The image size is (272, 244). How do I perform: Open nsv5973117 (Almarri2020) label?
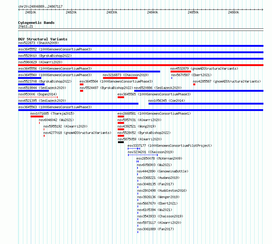pyautogui.click(x=159, y=223)
